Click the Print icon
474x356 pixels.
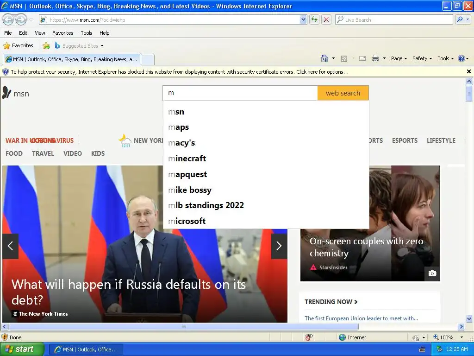(375, 58)
